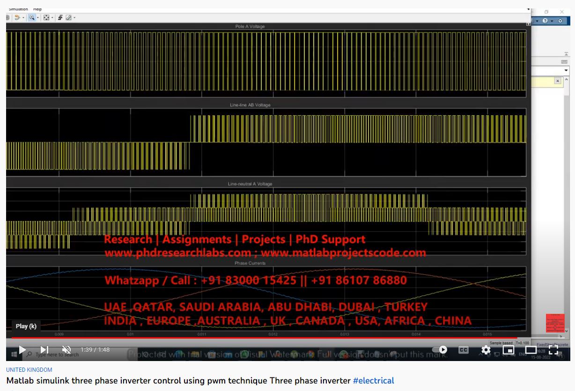Click the scope triggers icon
This screenshot has width=575, height=391.
click(60, 17)
